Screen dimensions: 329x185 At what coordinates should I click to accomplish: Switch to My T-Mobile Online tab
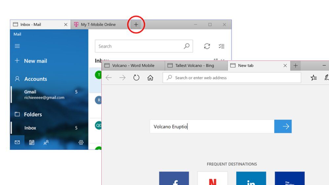(x=98, y=25)
